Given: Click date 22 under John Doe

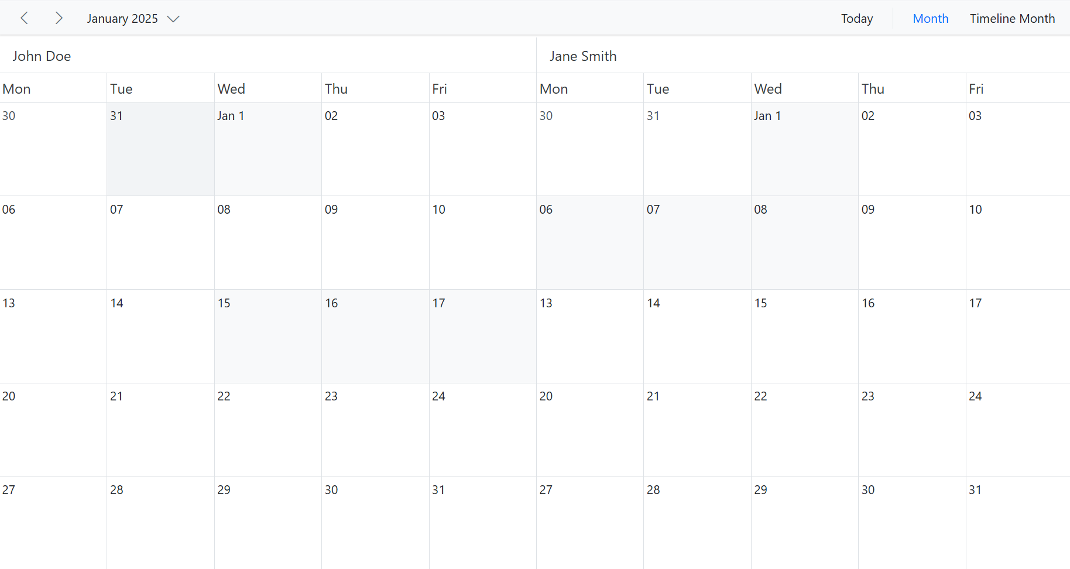Looking at the screenshot, I should [224, 396].
